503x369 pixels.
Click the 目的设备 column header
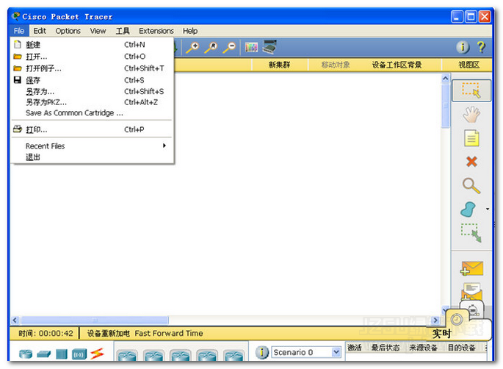pyautogui.click(x=462, y=348)
